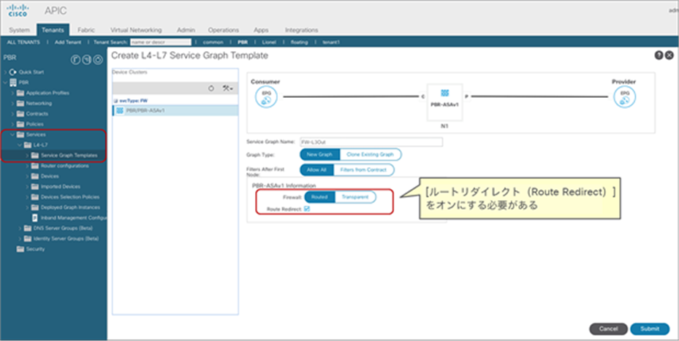Click the PBR tenant icon in the tree
679x341 pixels.
point(13,83)
